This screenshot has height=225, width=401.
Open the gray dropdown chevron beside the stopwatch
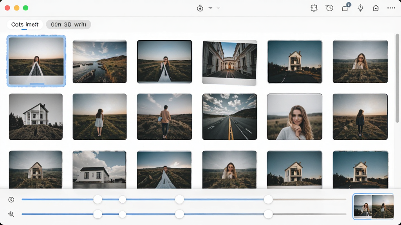click(x=218, y=8)
